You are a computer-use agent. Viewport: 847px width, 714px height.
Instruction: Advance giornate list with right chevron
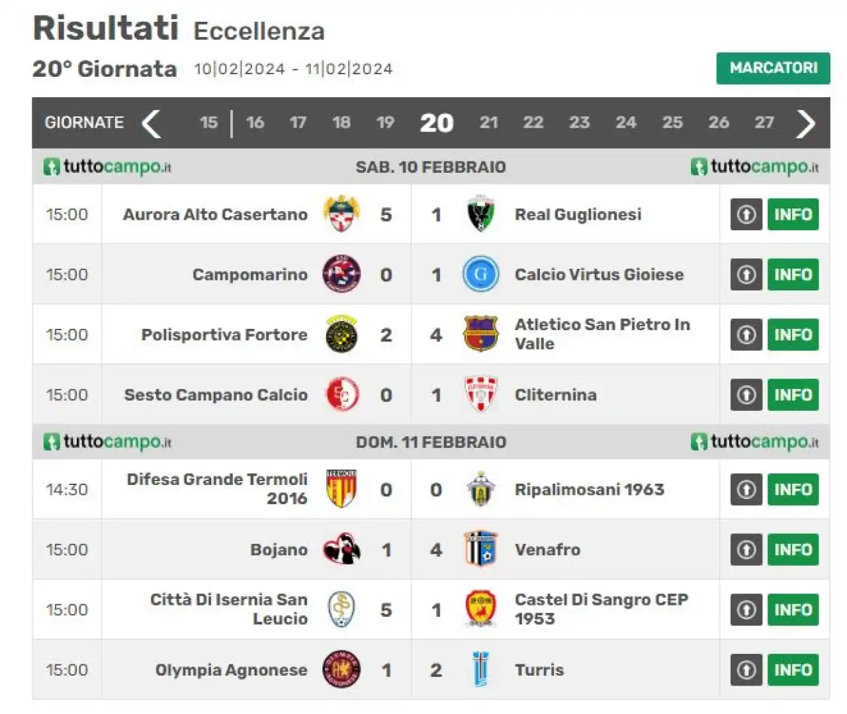(805, 123)
